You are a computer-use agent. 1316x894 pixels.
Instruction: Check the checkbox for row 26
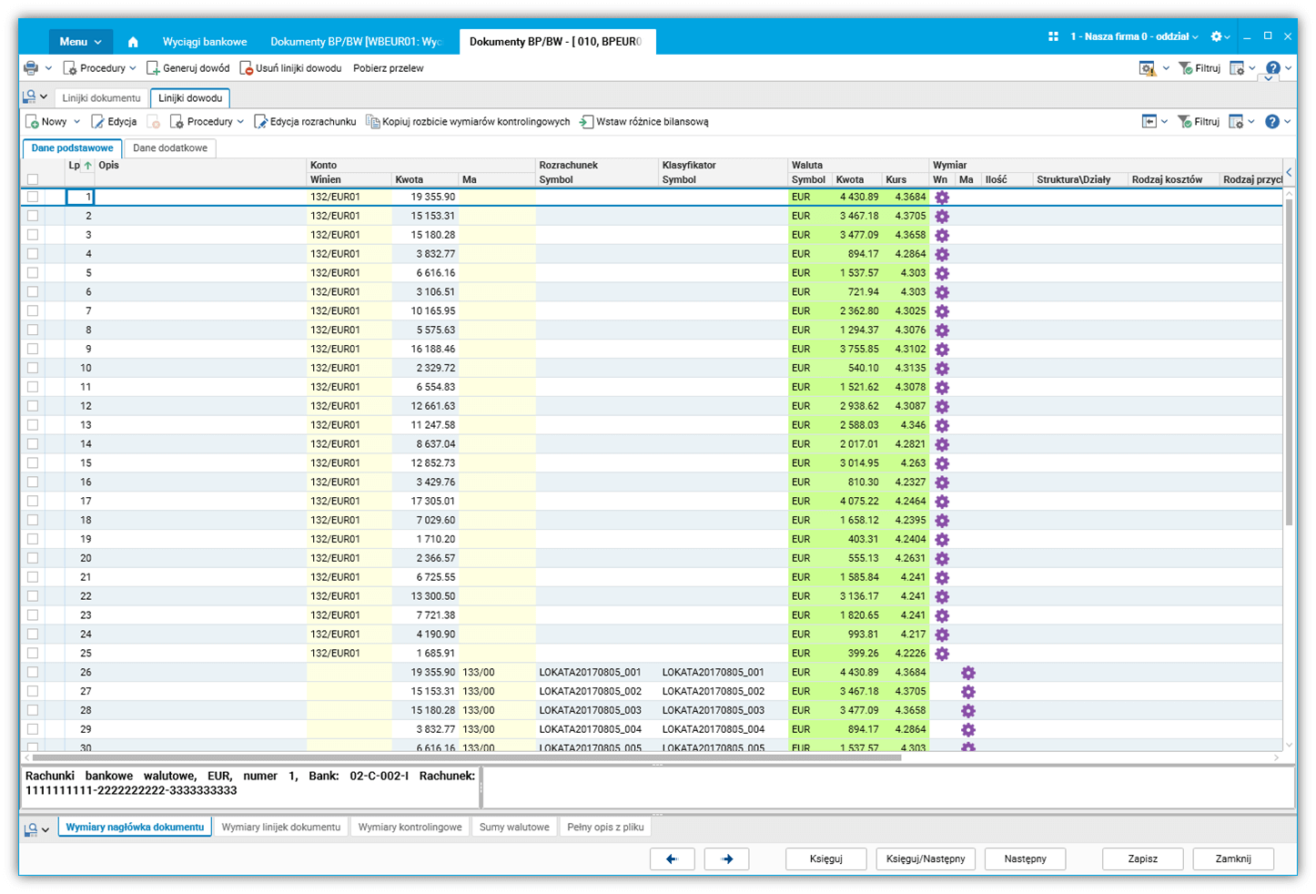click(33, 673)
